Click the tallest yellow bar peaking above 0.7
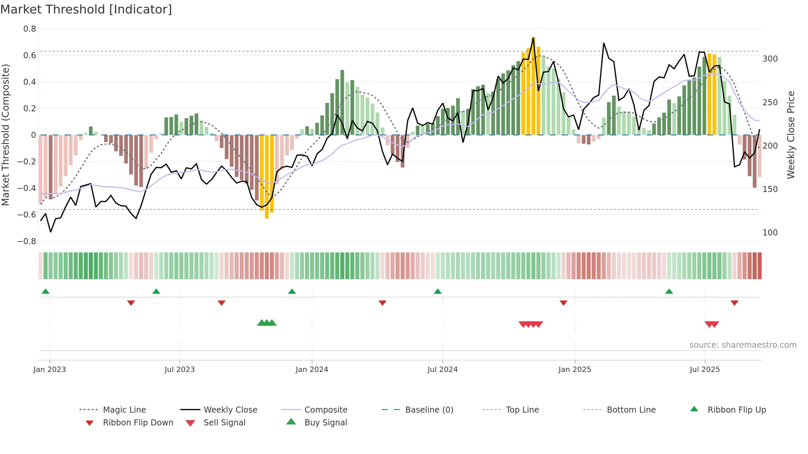This screenshot has height=454, width=808. click(x=533, y=86)
